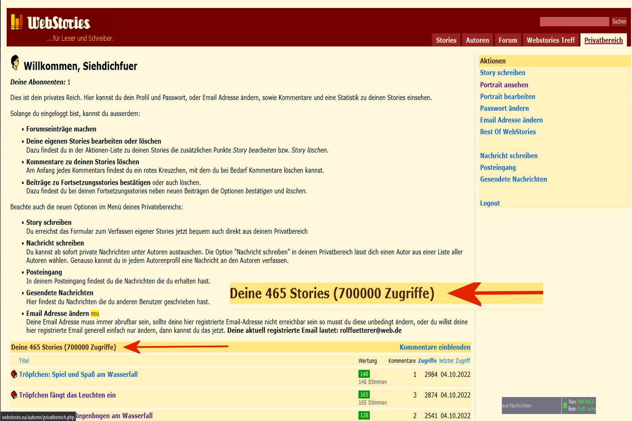Image resolution: width=632 pixels, height=421 pixels.
Task: Open the Autoren tab
Action: (x=477, y=40)
